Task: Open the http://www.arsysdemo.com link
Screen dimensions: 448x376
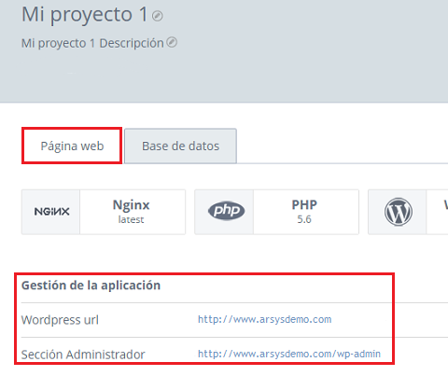Action: pyautogui.click(x=265, y=319)
